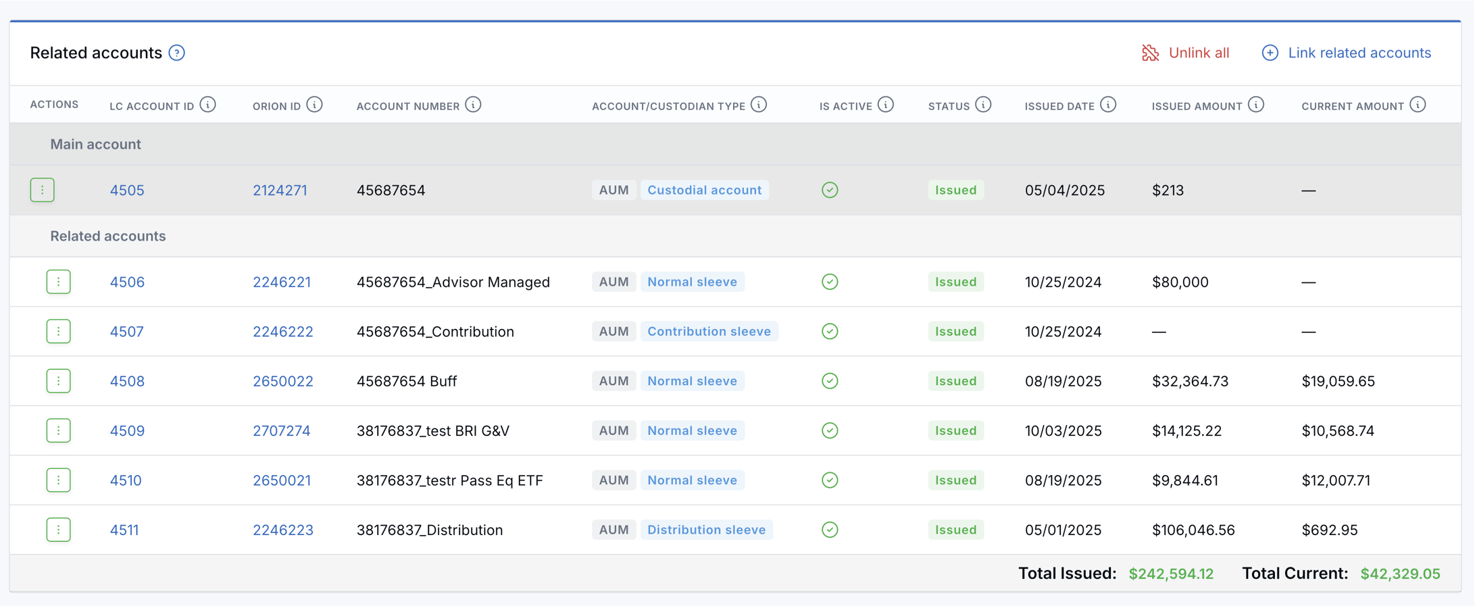This screenshot has width=1475, height=606.
Task: Click account number 38176837_testr Pass Eq ETF
Action: [x=450, y=480]
